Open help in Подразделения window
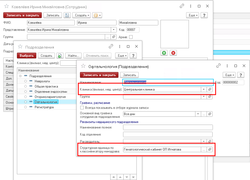This screenshot has height=180, width=250. (133, 56)
